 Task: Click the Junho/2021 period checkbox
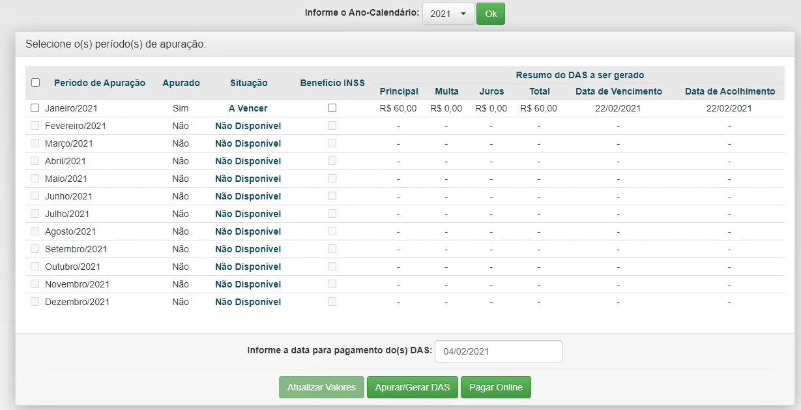35,196
